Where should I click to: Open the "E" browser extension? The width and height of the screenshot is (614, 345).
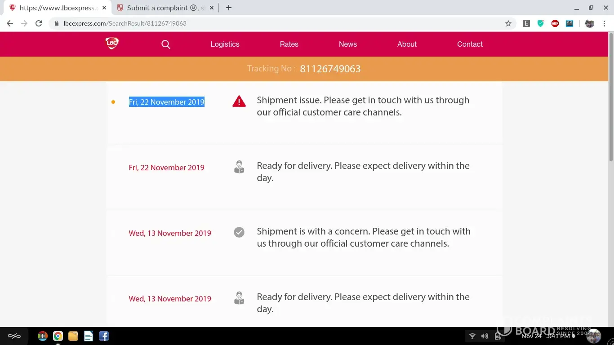(x=526, y=23)
